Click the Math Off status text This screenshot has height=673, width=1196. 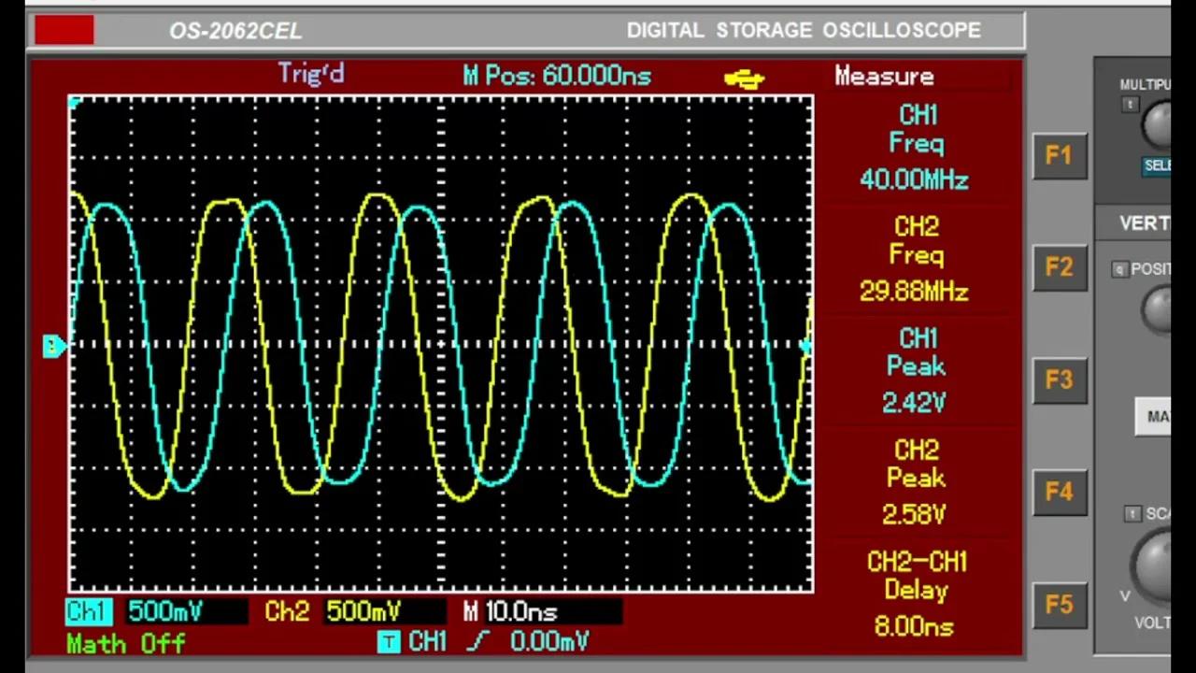126,643
